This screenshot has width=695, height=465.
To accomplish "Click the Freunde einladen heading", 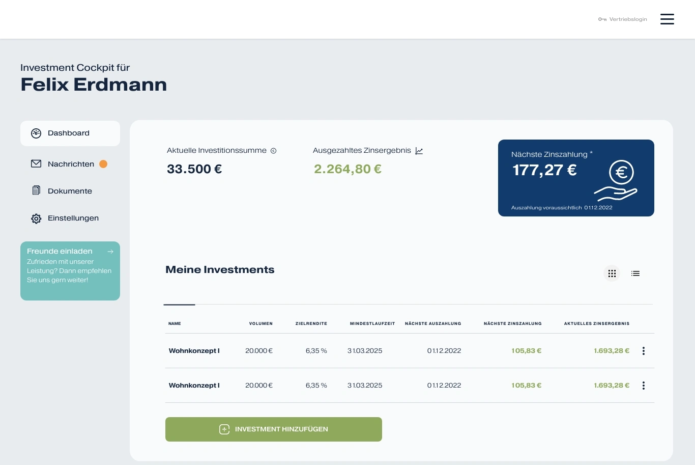I will coord(60,251).
